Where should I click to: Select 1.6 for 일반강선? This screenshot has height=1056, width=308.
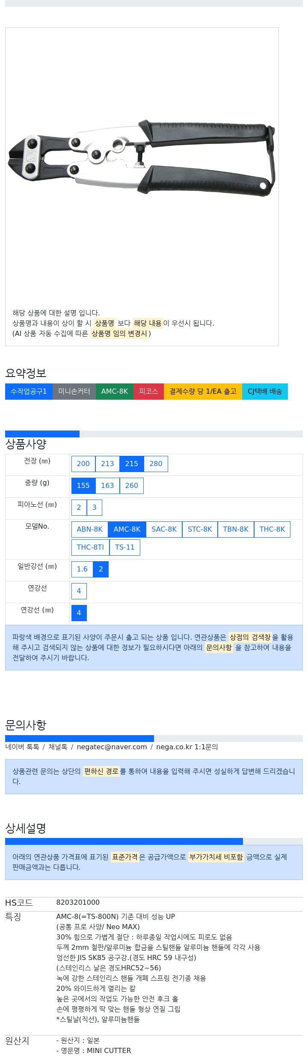(82, 569)
